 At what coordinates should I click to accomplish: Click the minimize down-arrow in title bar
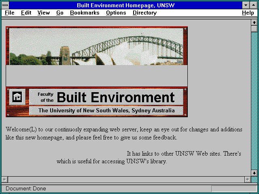click(246, 5)
